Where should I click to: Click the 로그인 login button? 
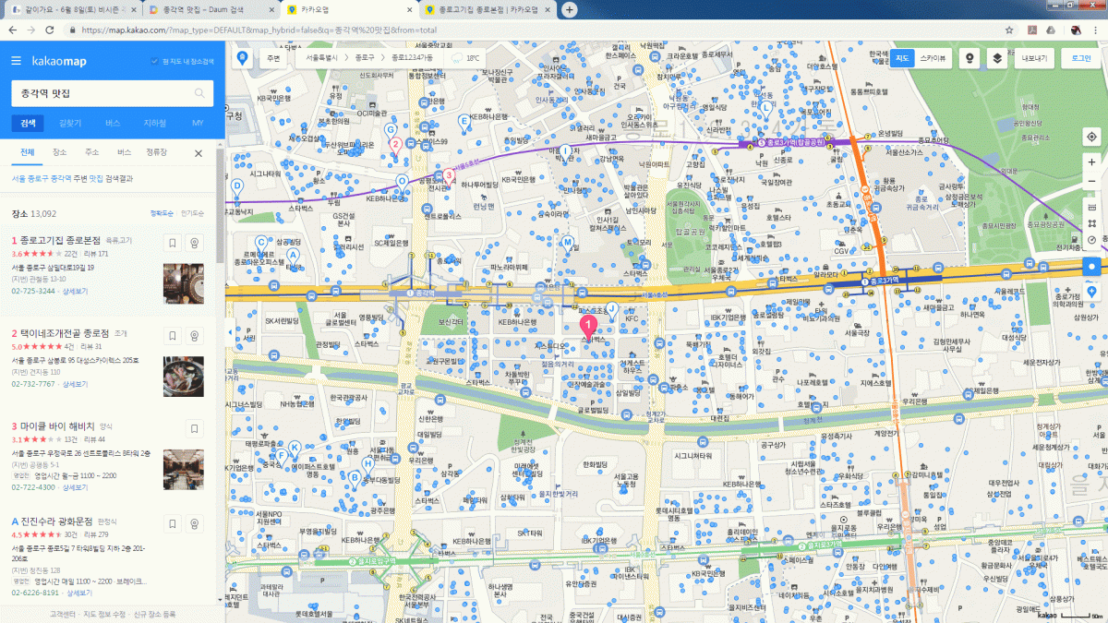coord(1081,58)
